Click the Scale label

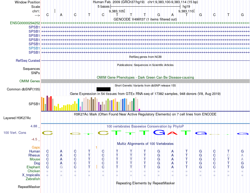[x=36, y=7]
